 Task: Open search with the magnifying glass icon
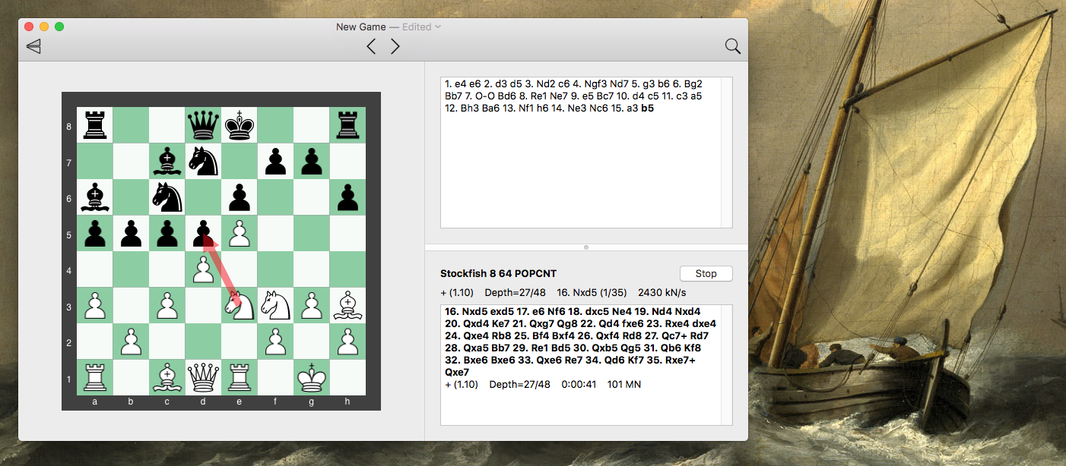tap(733, 46)
